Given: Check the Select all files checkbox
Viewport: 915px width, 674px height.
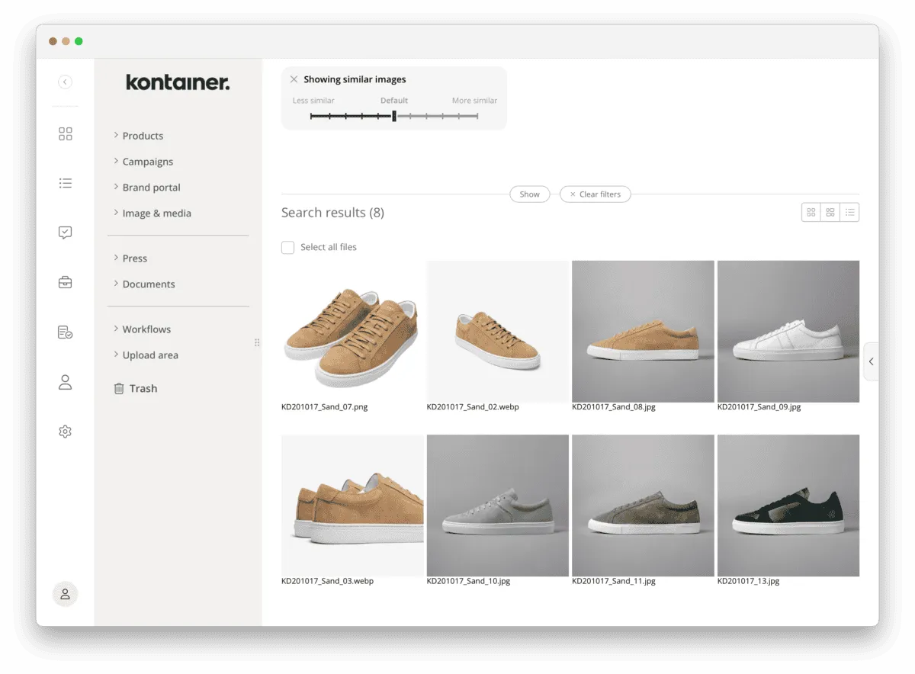Looking at the screenshot, I should 287,248.
